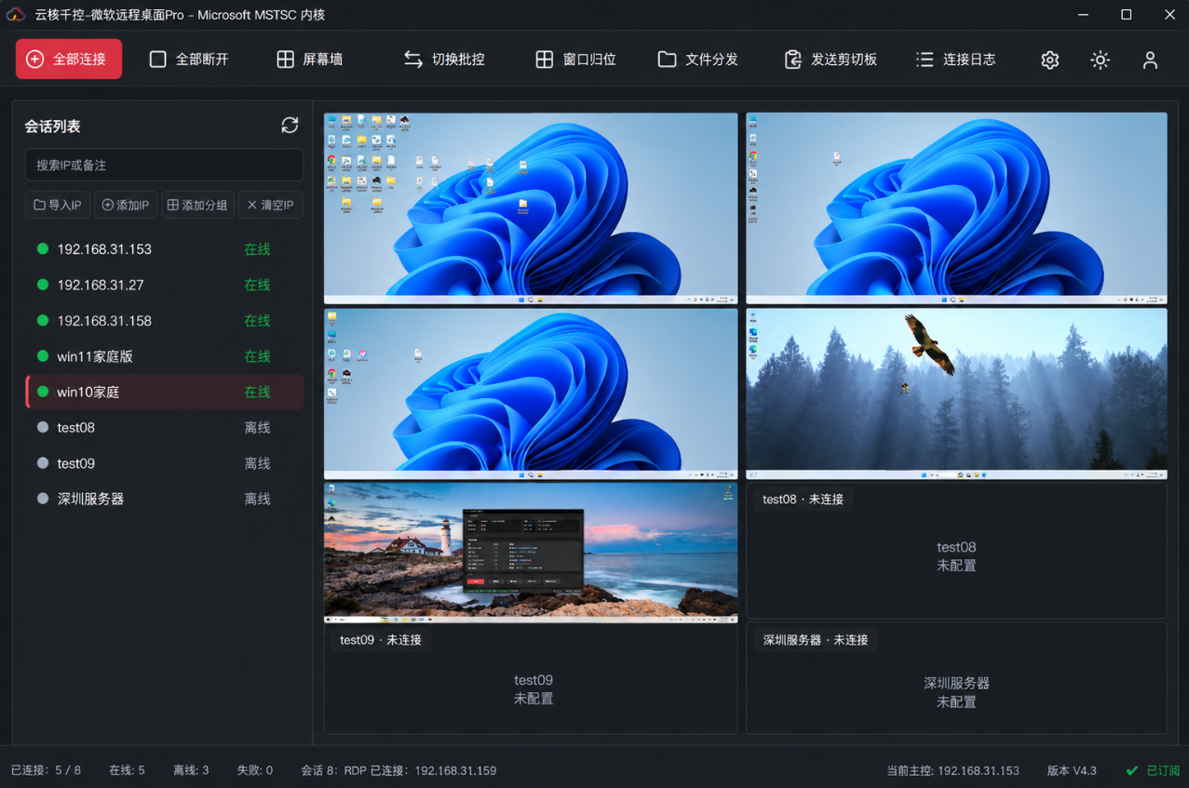Click the red 全部连接 button

(x=69, y=59)
